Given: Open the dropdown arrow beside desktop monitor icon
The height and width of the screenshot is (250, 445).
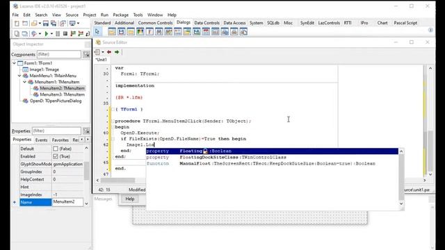Looking at the screenshot, I should tap(79, 24).
